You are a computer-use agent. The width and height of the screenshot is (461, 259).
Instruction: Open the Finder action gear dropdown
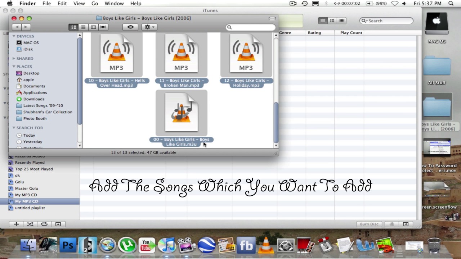click(x=149, y=27)
